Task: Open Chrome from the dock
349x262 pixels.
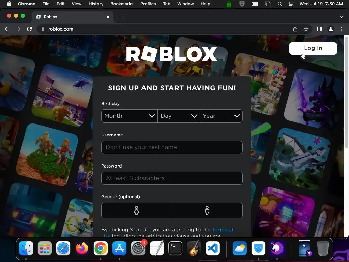Action: point(101,248)
